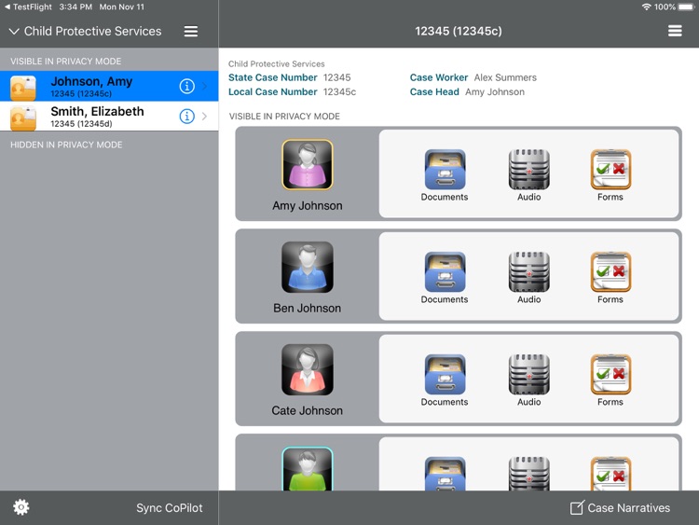Collapse the Child Protective Services chevron
Image resolution: width=699 pixels, height=525 pixels.
(x=14, y=31)
